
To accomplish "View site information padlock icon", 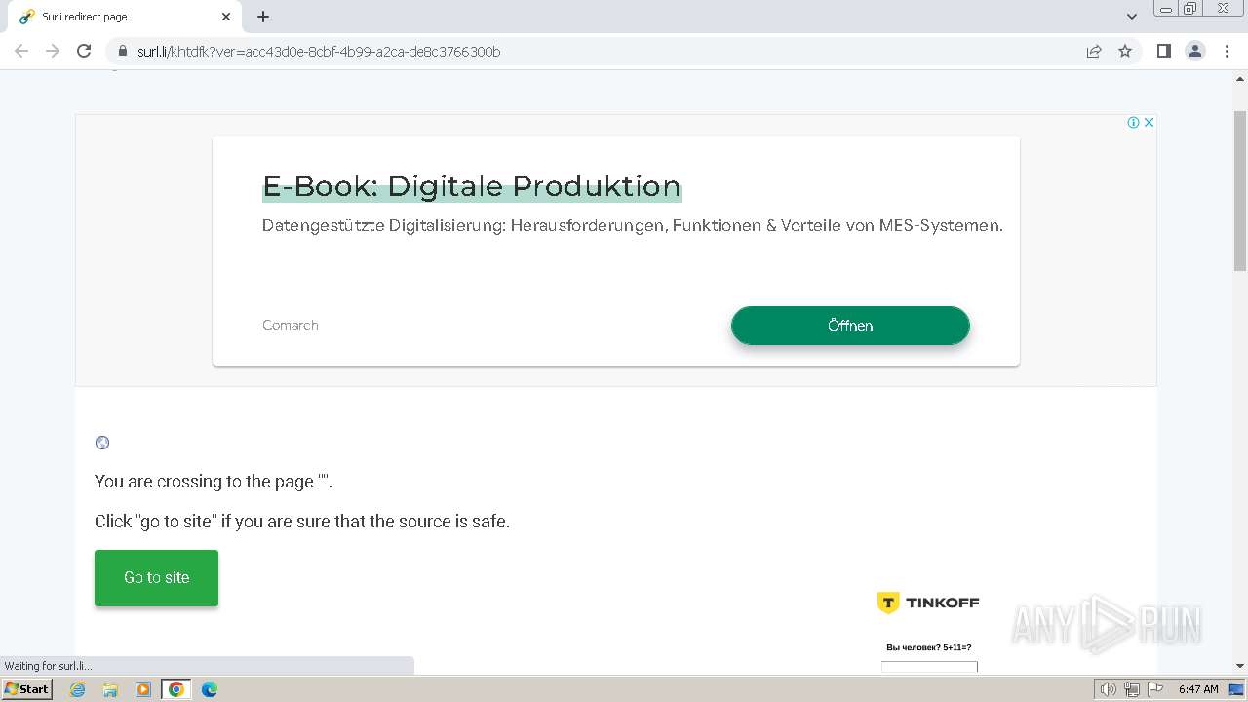I will [x=122, y=51].
